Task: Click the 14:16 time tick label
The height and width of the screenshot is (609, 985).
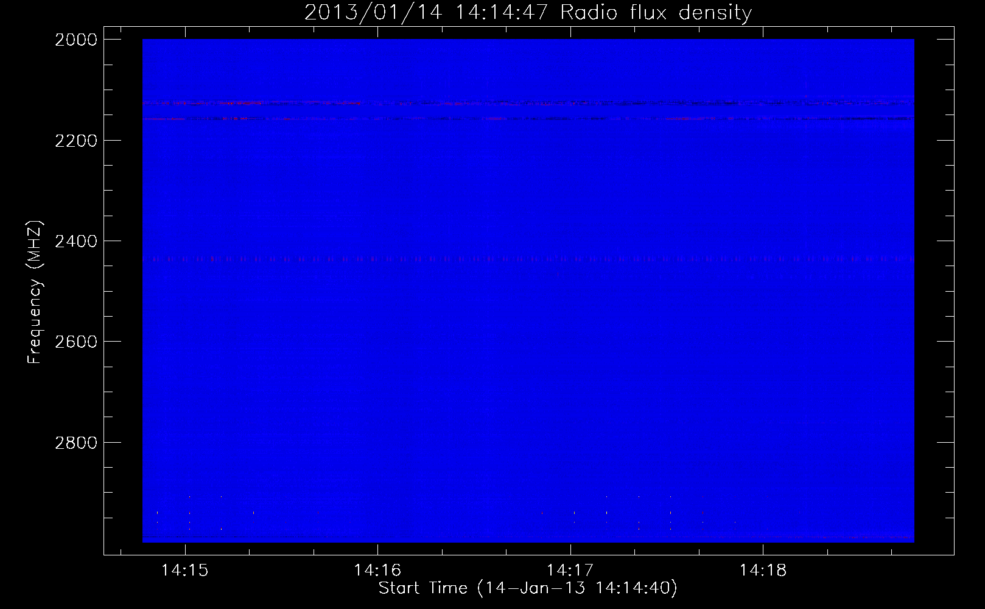Action: click(x=377, y=570)
